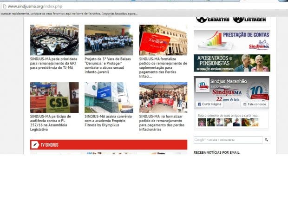Click the Google custom search field
This screenshot has width=288, height=215.
pyautogui.click(x=228, y=140)
